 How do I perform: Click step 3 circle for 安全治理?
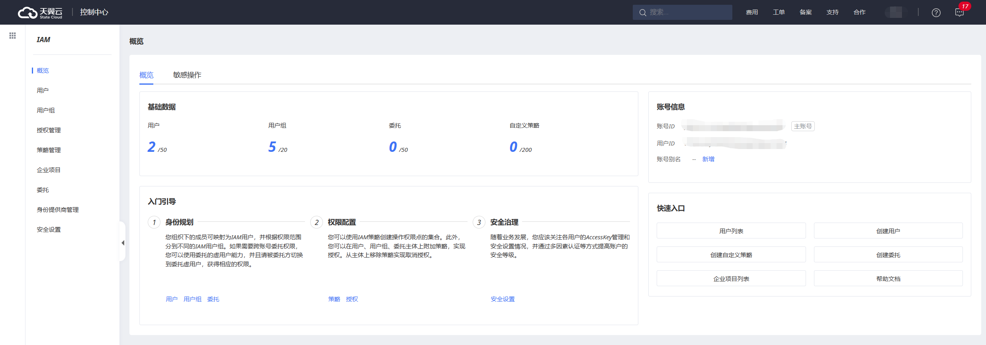click(x=479, y=222)
